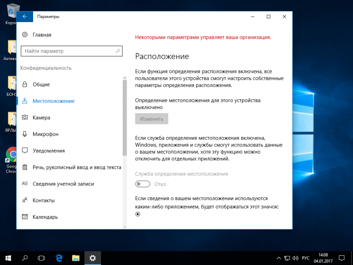Image resolution: width=353 pixels, height=265 pixels.
Task: Click the calendar icon beside Календарь
Action: coord(25,217)
